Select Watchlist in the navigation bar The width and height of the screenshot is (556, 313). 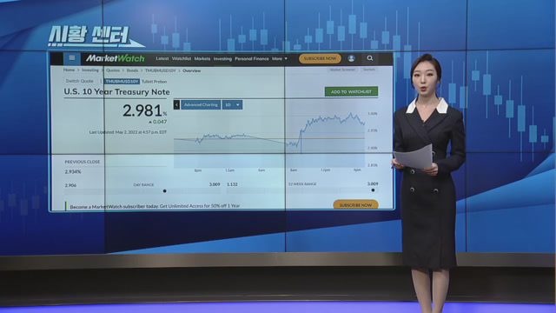[182, 58]
